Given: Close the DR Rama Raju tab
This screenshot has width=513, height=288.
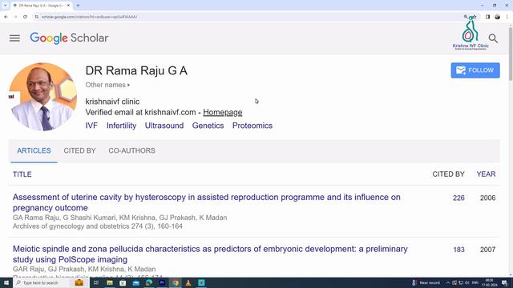Looking at the screenshot, I should click(68, 6).
